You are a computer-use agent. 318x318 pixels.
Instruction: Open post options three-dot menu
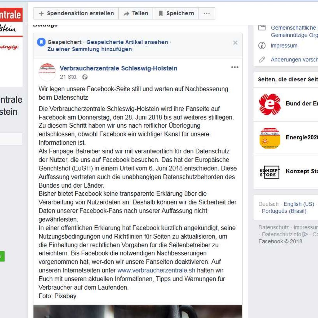point(235,67)
